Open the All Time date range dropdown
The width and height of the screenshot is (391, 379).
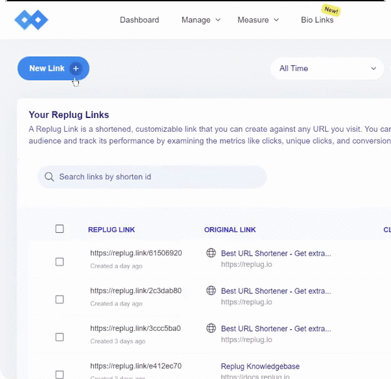[x=327, y=68]
